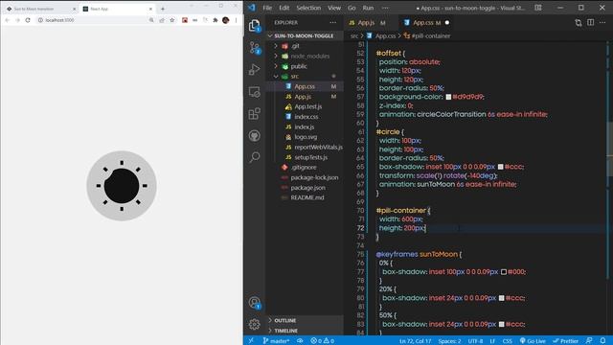The image size is (613, 345).
Task: Open the View menu
Action: [x=334, y=8]
